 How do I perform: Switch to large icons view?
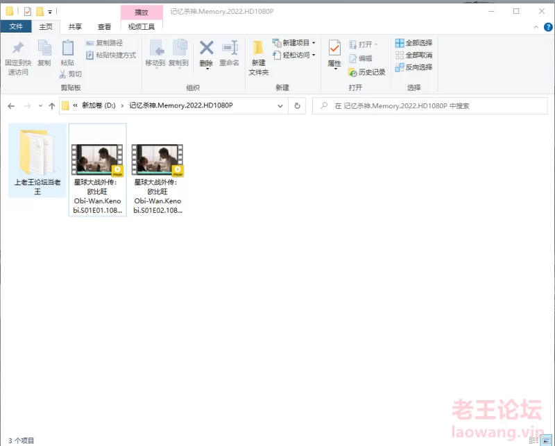[x=546, y=440]
